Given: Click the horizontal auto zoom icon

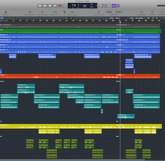Looking at the screenshot, I should click(157, 18).
